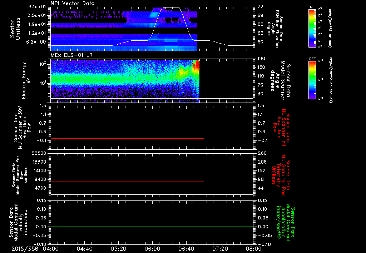The height and width of the screenshot is (253, 366).
Task: Select the '2015/356' date label
Action: point(25,249)
